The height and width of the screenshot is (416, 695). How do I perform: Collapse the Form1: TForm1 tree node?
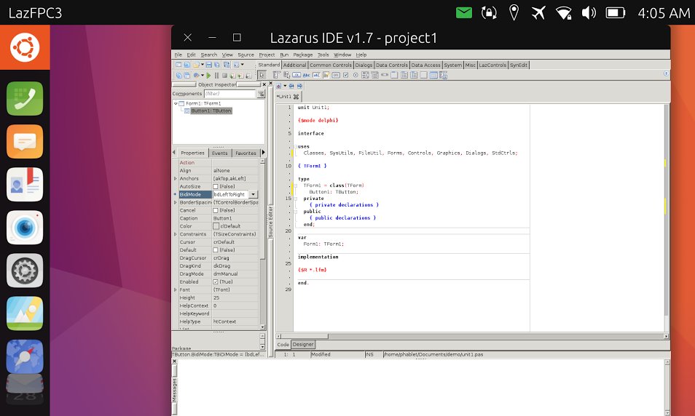(176, 103)
